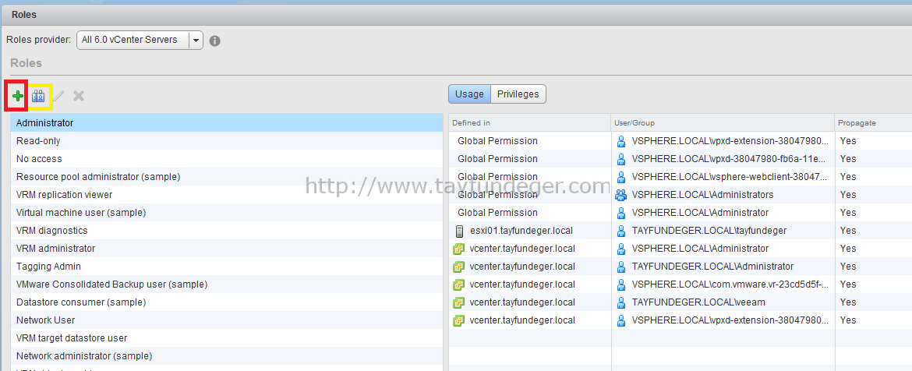This screenshot has height=371, width=912.
Task: Click the pencil Edit role icon
Action: pos(58,96)
